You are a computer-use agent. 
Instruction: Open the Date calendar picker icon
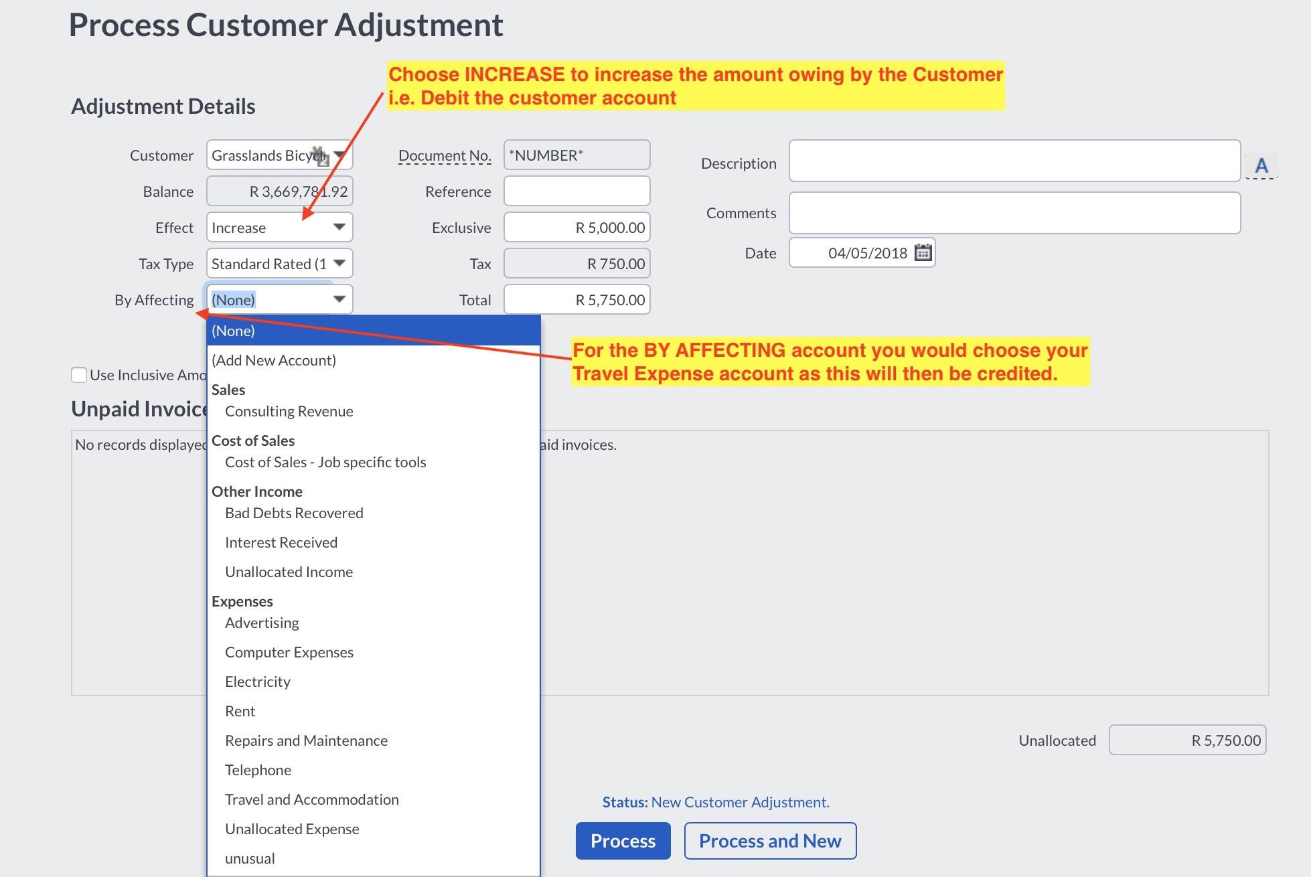point(923,252)
